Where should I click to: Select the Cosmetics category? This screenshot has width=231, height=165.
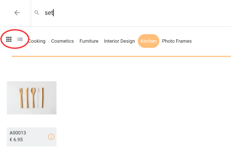pyautogui.click(x=62, y=41)
